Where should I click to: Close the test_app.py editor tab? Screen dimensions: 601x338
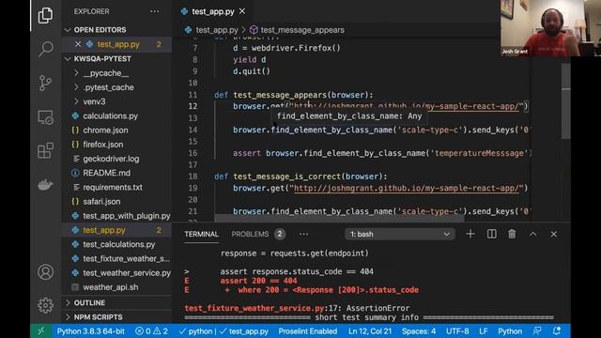pos(242,11)
